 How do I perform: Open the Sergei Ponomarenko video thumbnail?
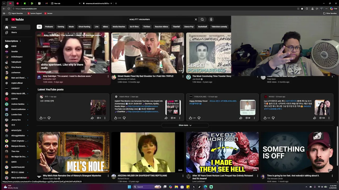coord(208,53)
